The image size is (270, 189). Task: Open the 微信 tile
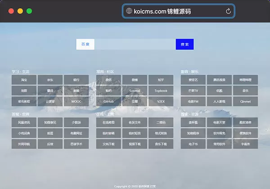point(108,80)
